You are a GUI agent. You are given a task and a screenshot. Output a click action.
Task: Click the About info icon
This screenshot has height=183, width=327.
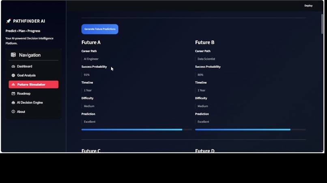[13, 111]
